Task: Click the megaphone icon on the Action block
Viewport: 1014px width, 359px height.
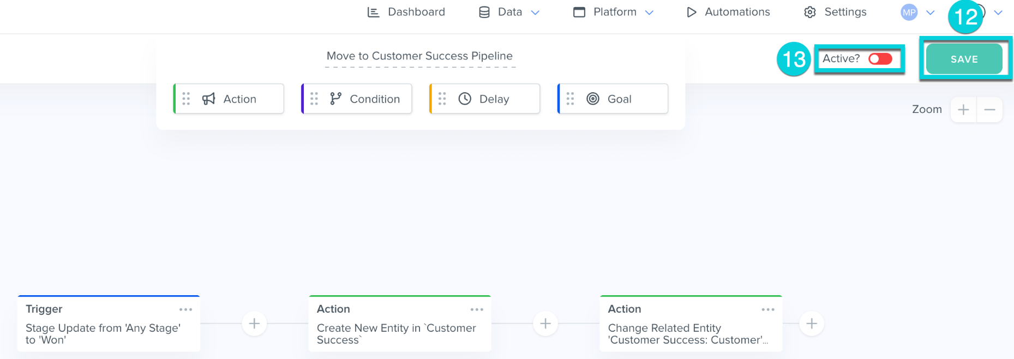Action: (208, 99)
